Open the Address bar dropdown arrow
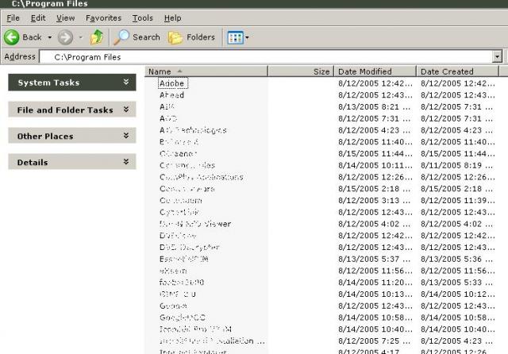This screenshot has height=354, width=508. point(497,56)
